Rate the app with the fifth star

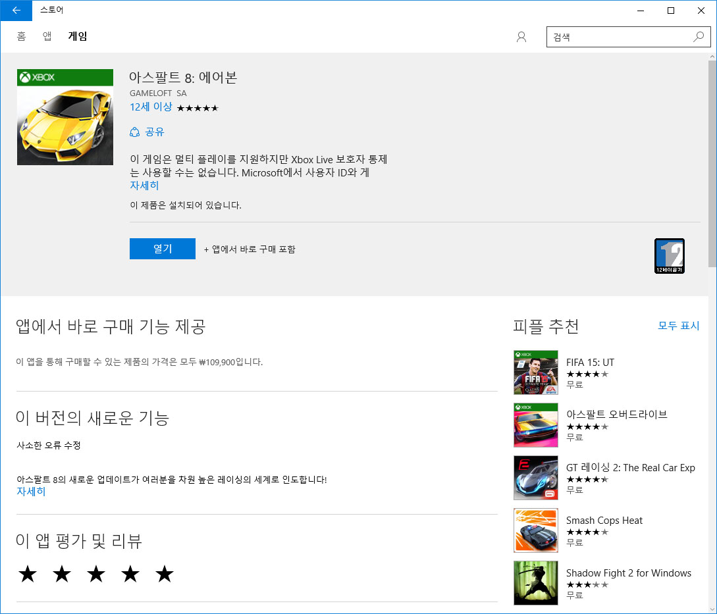165,575
